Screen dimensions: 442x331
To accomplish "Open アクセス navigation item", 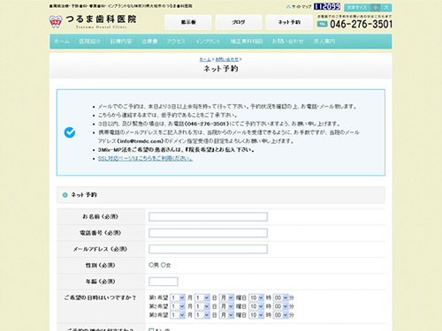I will (176, 41).
